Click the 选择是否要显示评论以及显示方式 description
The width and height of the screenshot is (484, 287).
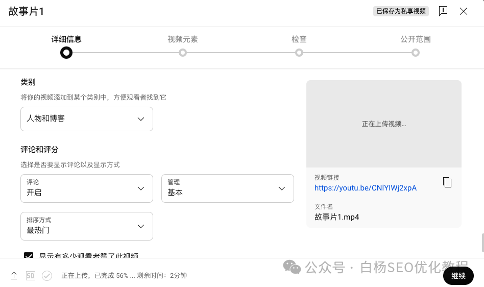[70, 165]
